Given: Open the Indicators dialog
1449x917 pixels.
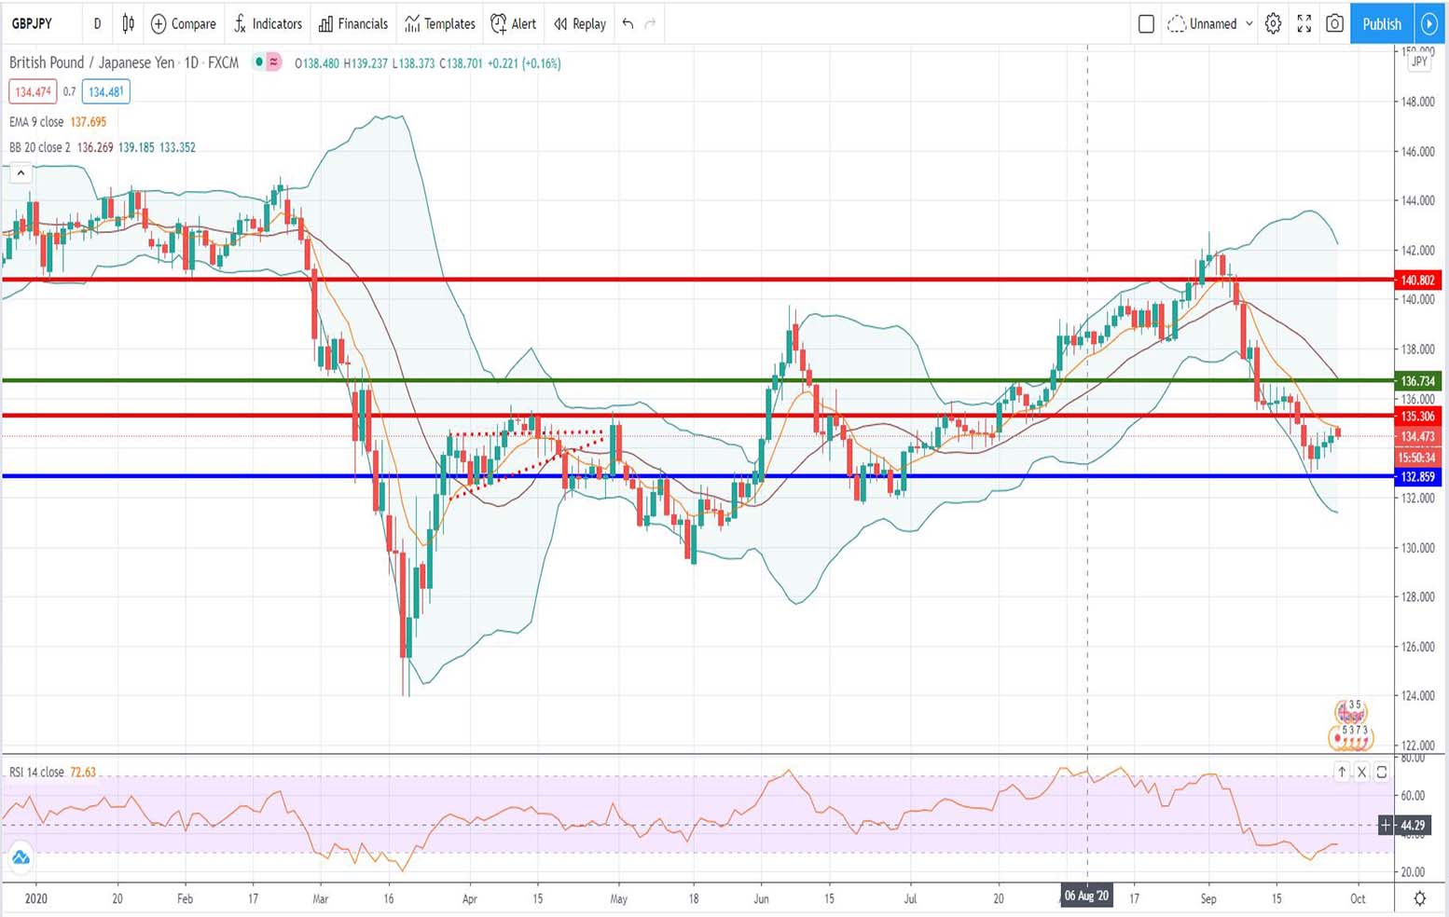Looking at the screenshot, I should [268, 24].
